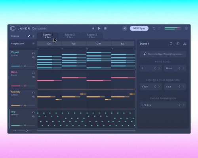This screenshot has width=198, height=158.
Task: Open the settings gear icon
Action: [x=187, y=28]
